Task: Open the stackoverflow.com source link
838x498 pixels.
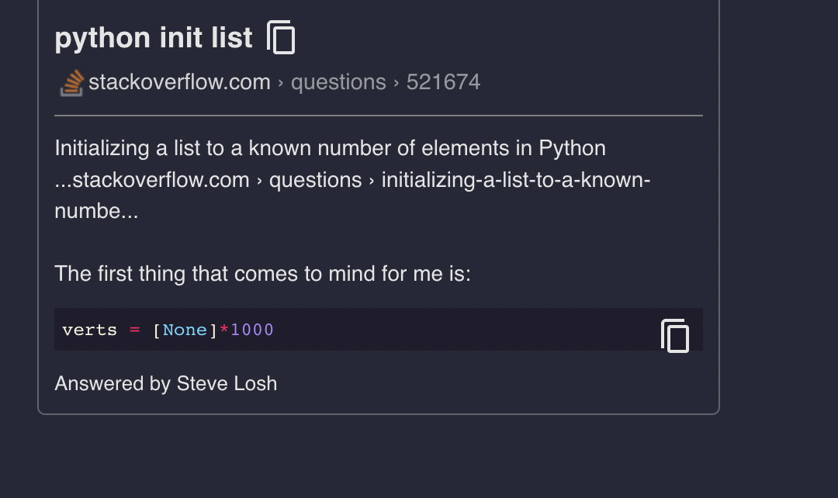Action: pyautogui.click(x=179, y=82)
